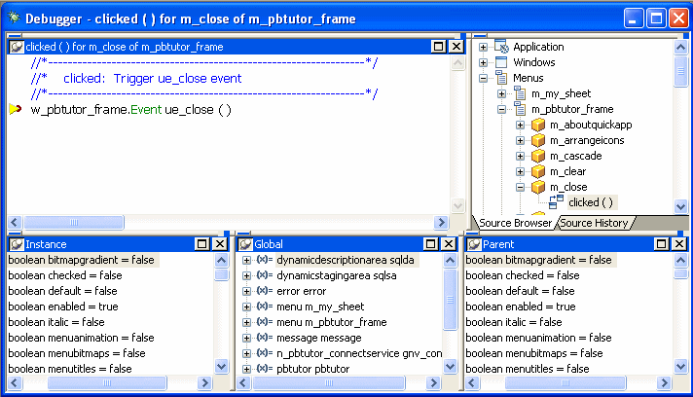The height and width of the screenshot is (397, 693).
Task: Click variable icon beside pbtutor pbtutor
Action: (x=265, y=369)
